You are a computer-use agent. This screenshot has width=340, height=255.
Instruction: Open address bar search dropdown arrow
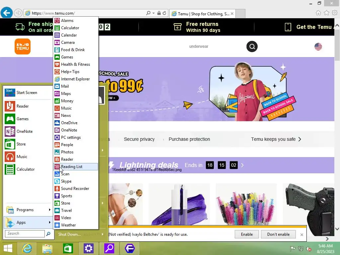153,13
